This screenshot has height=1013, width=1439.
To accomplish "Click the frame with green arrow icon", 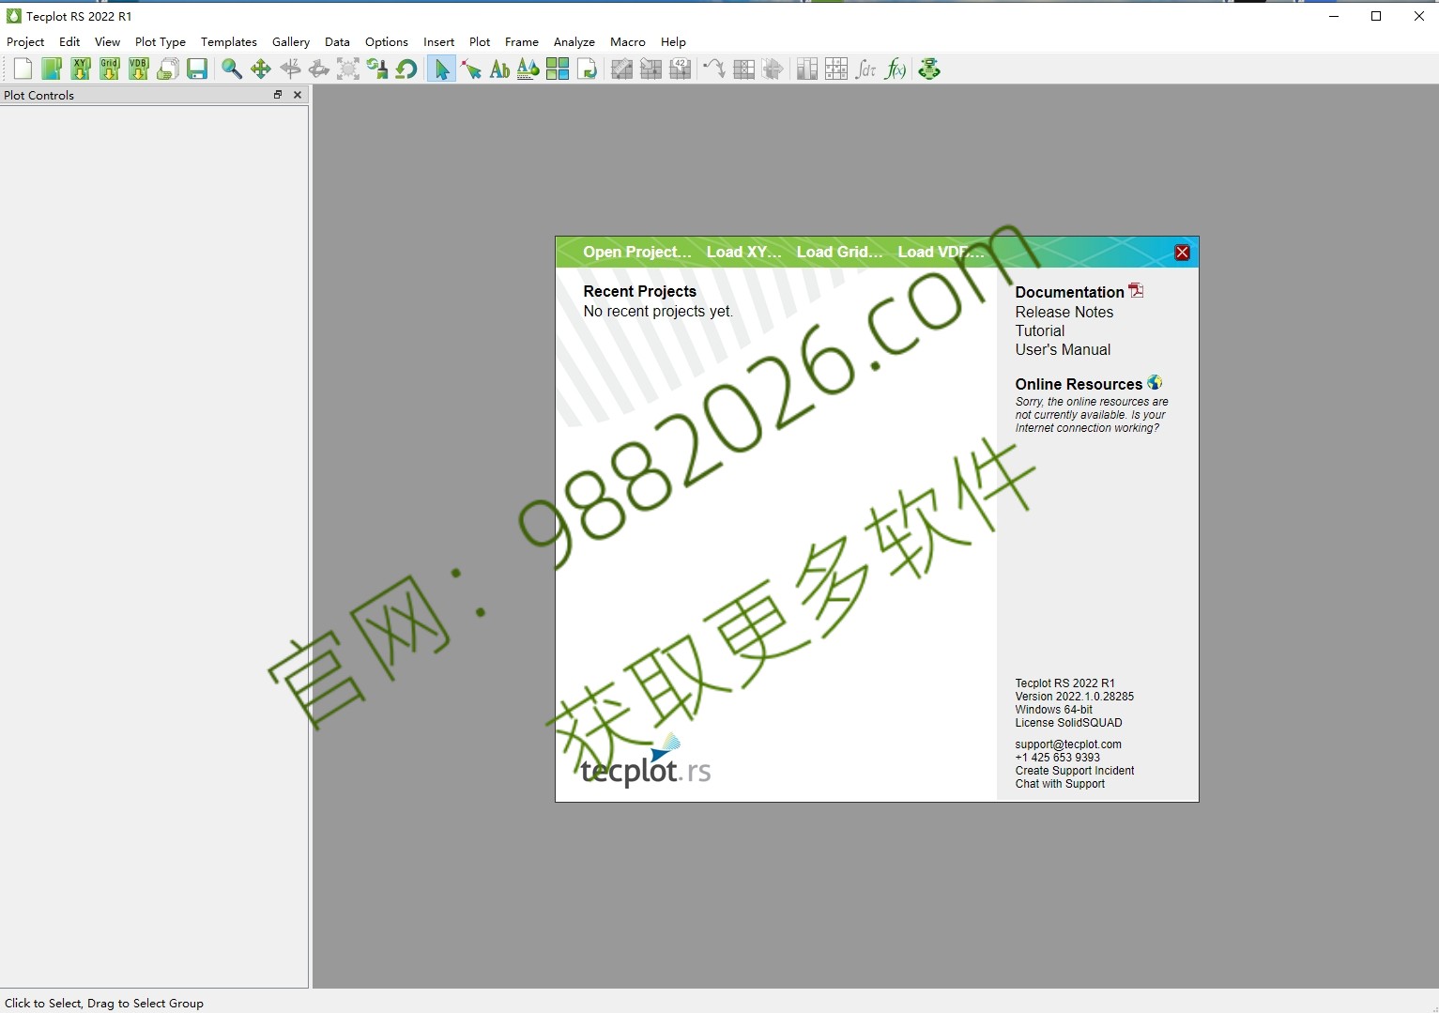I will pyautogui.click(x=587, y=69).
